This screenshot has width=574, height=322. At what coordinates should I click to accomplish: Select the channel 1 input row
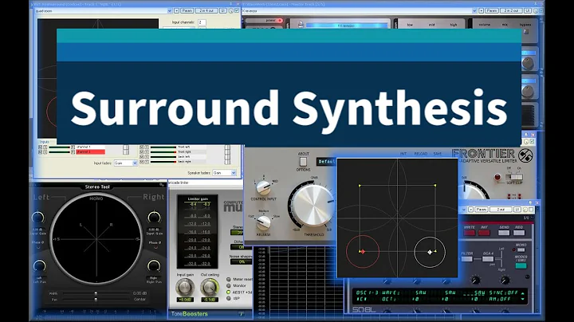point(90,147)
